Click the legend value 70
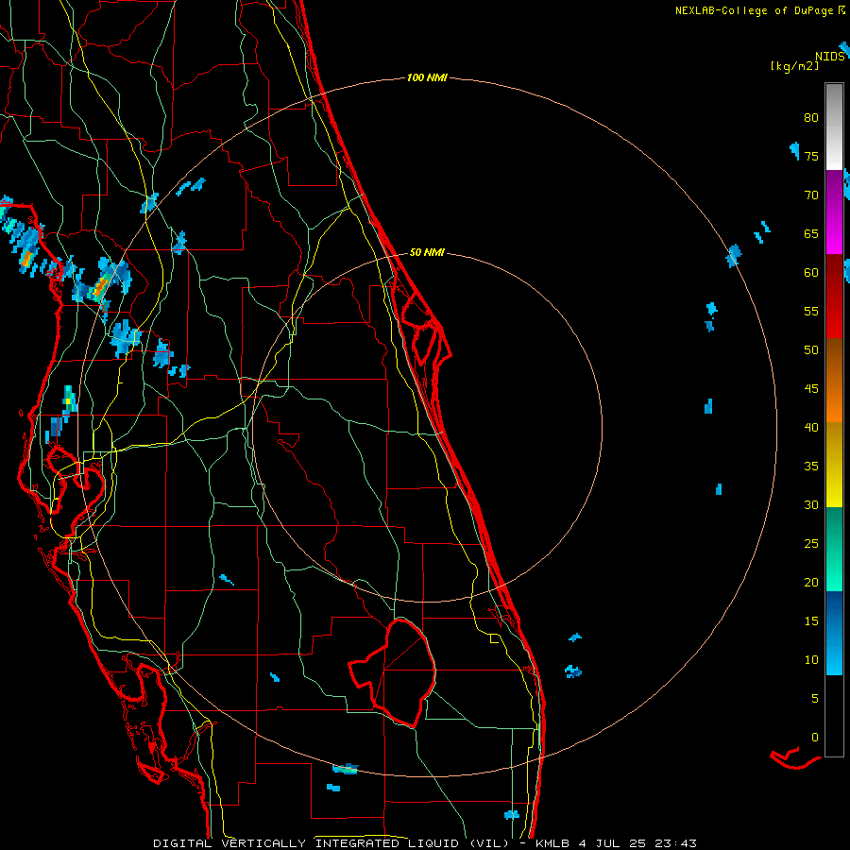Image resolution: width=850 pixels, height=850 pixels. [x=811, y=195]
